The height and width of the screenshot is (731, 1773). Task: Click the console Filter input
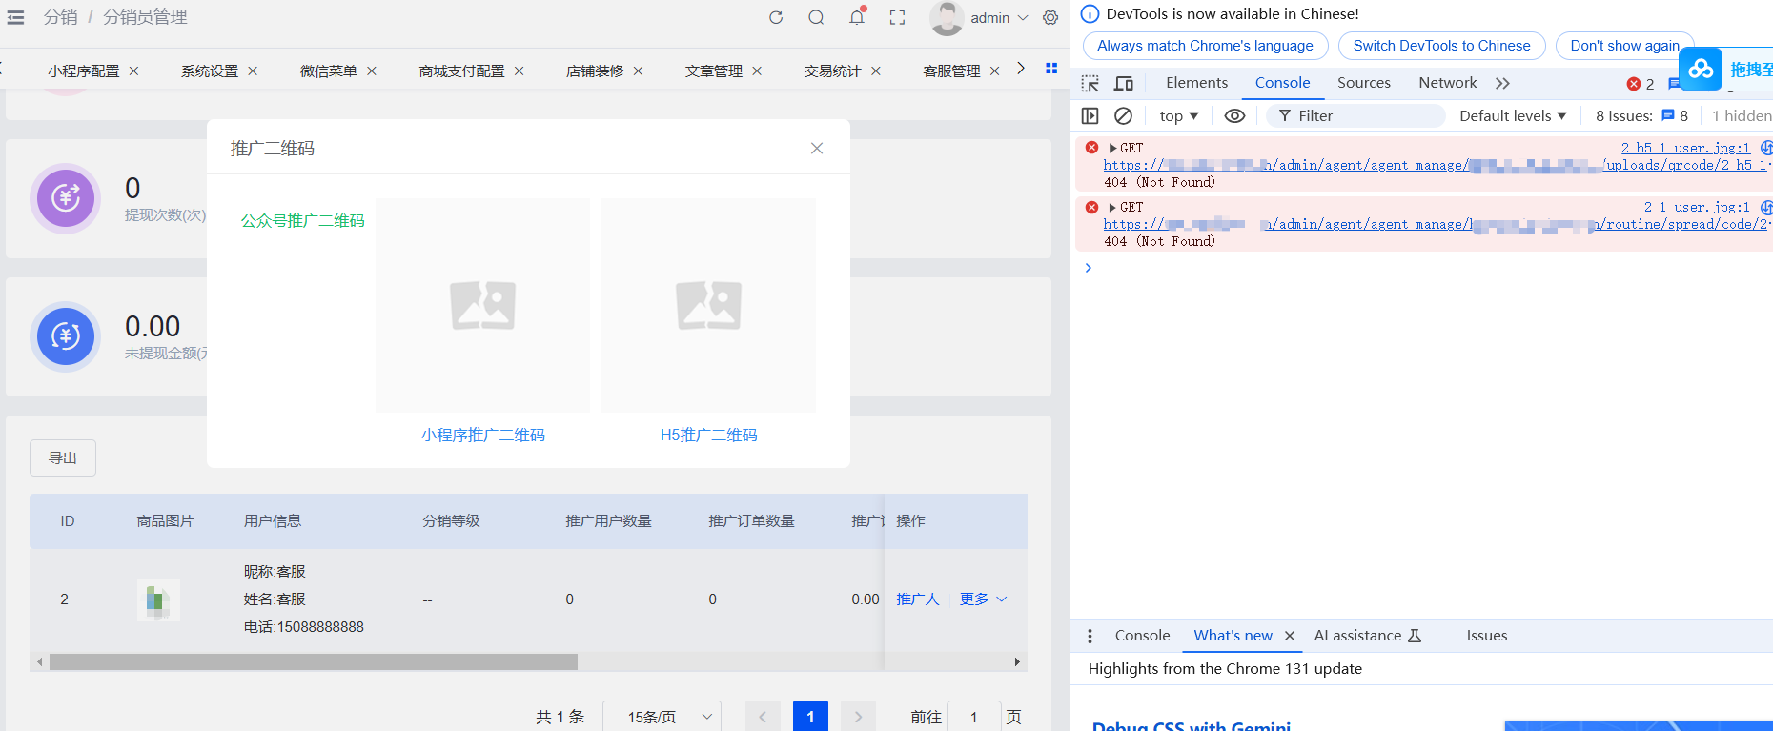[1355, 115]
